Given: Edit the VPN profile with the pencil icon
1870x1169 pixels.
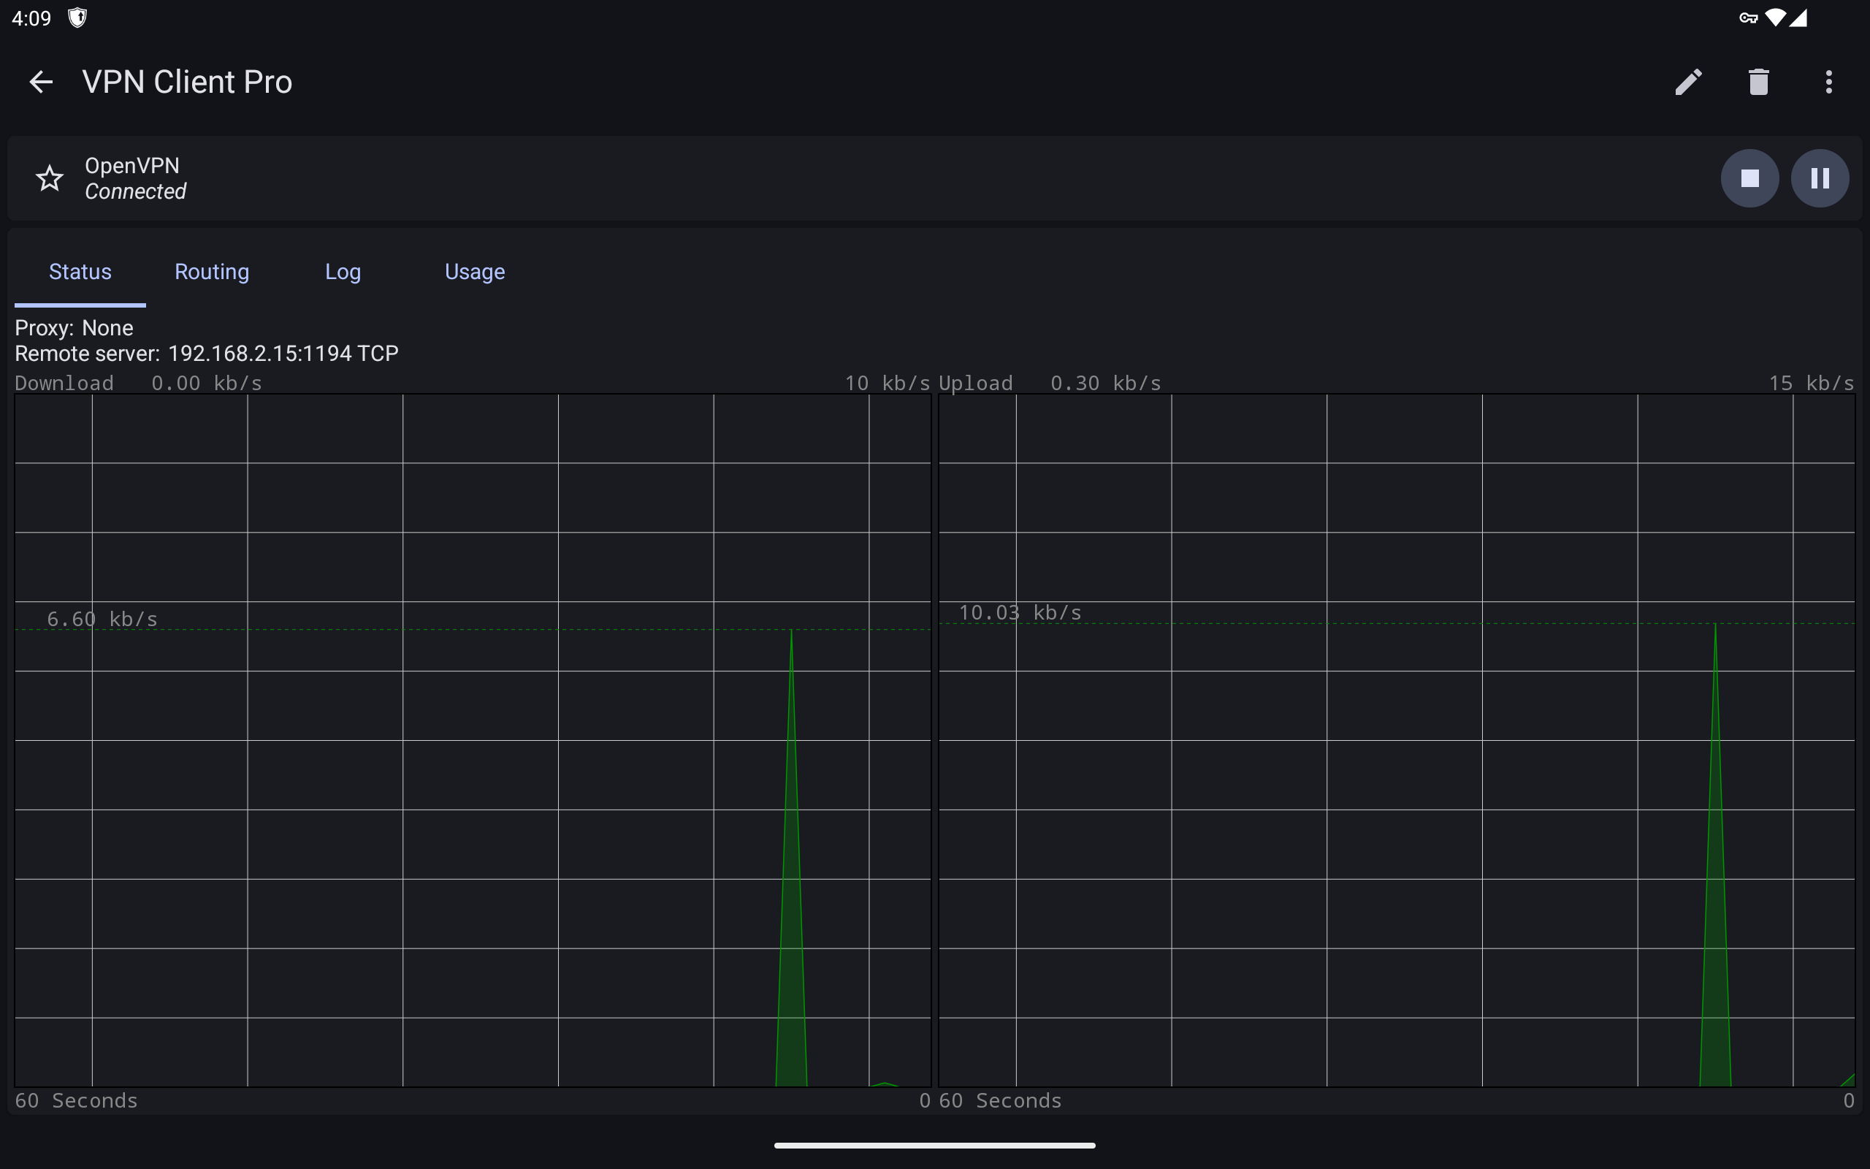Looking at the screenshot, I should (x=1688, y=82).
